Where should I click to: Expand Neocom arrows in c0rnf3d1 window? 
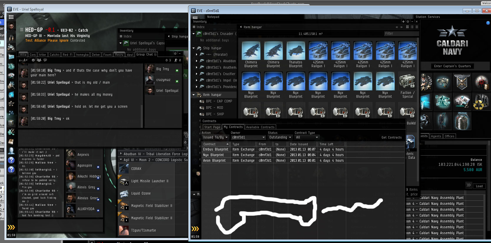195,229
